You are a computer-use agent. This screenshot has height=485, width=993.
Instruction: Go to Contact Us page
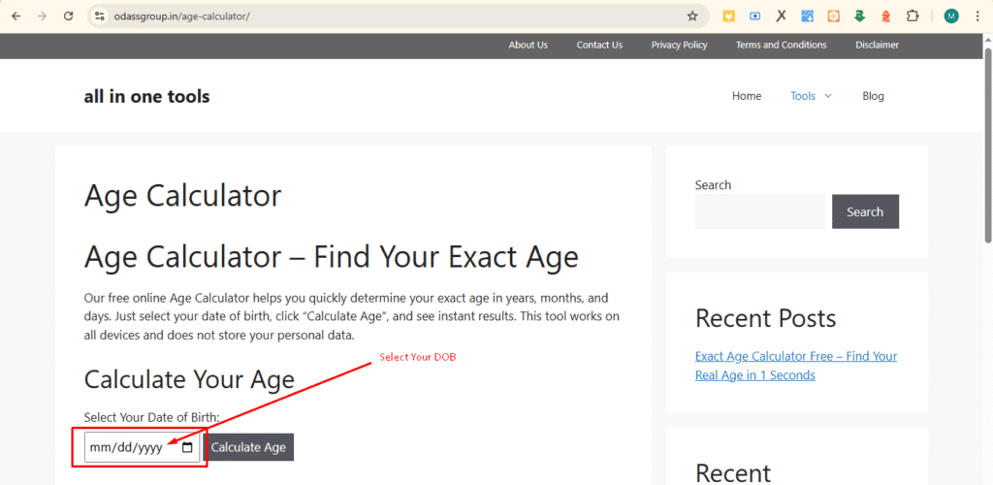tap(599, 45)
